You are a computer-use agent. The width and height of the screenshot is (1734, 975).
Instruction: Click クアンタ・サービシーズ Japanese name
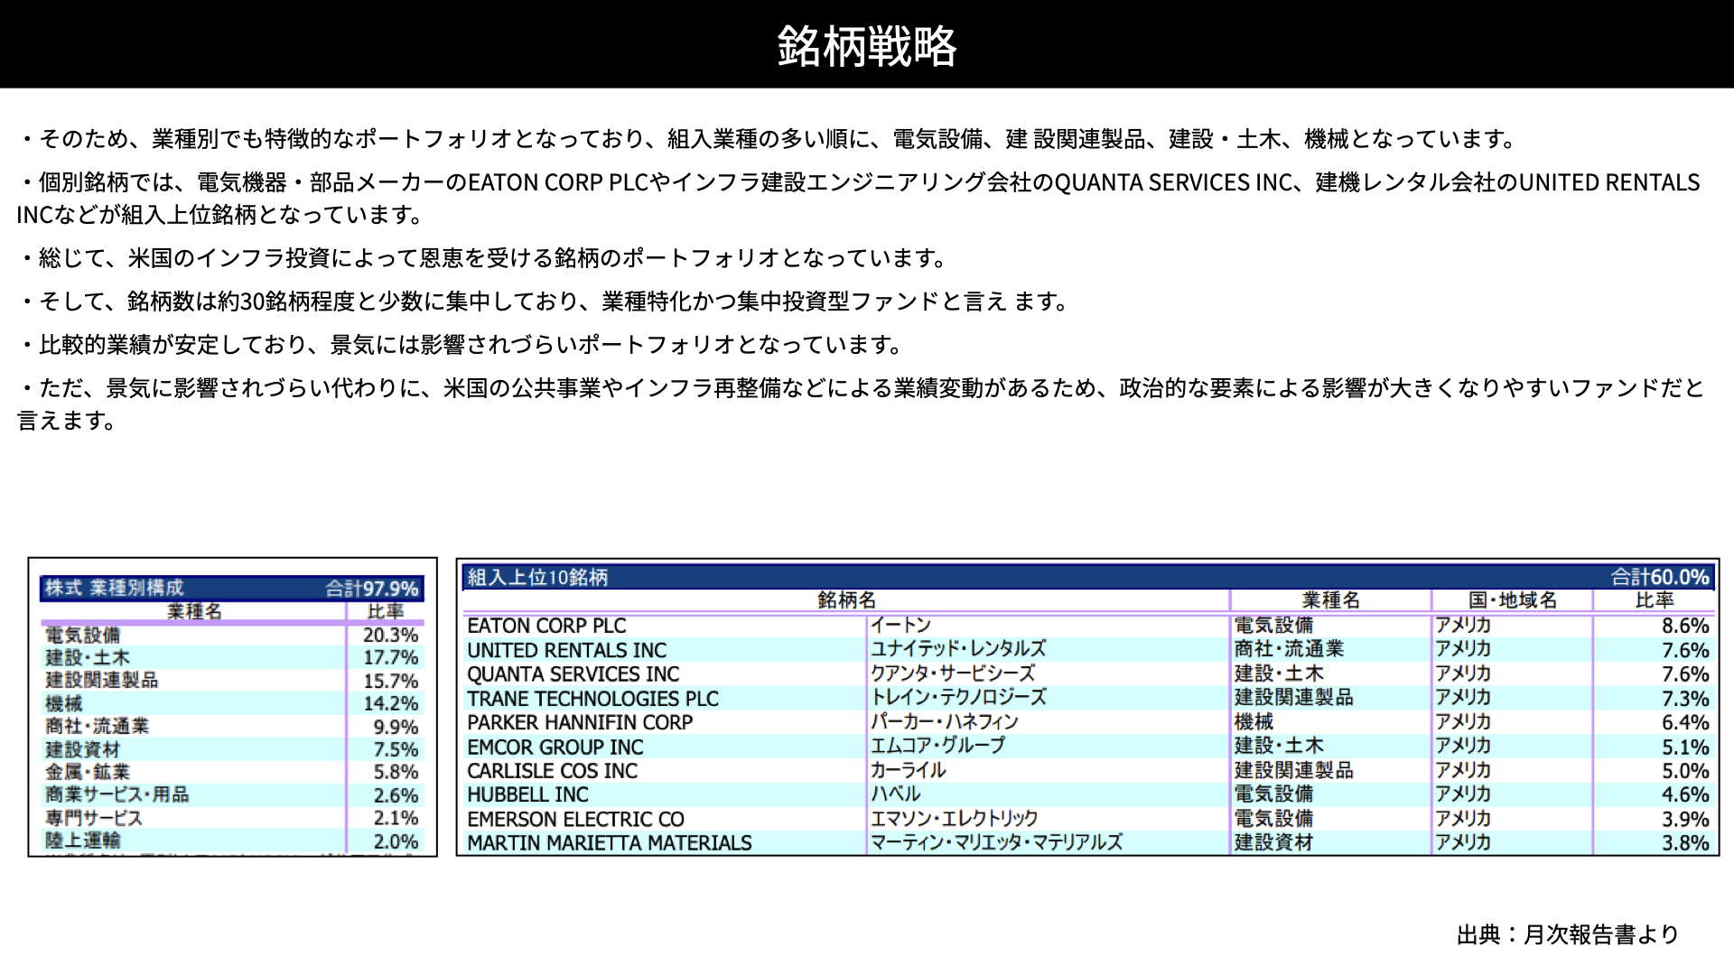(x=953, y=673)
